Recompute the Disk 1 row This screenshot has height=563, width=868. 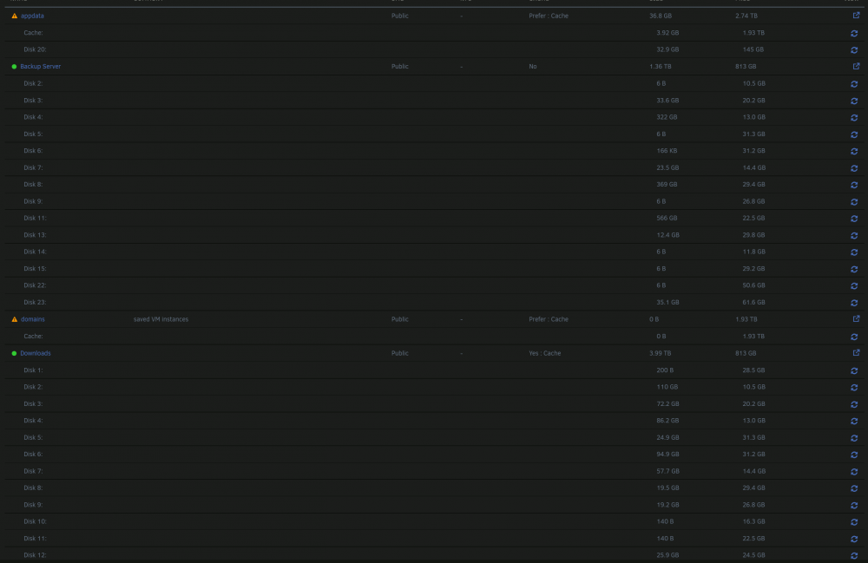[854, 370]
